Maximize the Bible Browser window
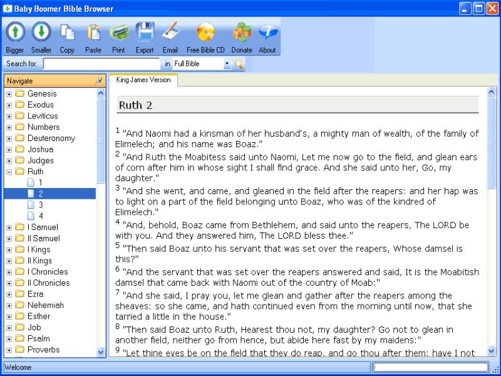 (x=479, y=9)
